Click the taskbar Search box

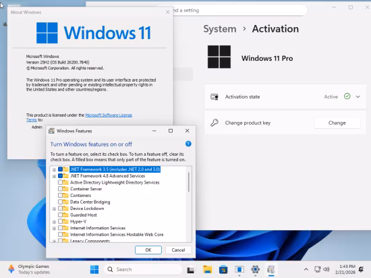(143, 269)
